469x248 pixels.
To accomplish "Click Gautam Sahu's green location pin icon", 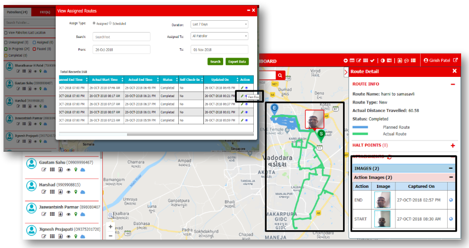I will coord(76,170).
